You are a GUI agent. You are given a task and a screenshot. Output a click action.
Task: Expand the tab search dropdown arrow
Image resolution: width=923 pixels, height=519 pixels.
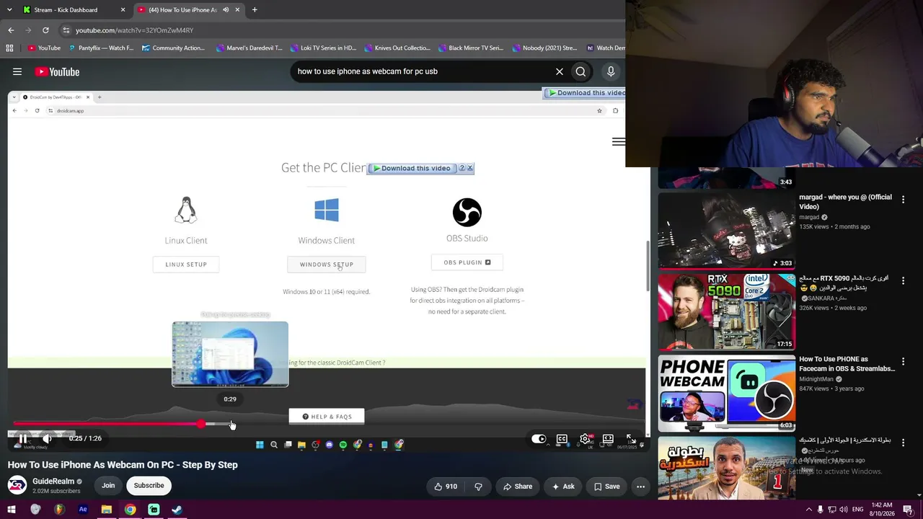(9, 10)
